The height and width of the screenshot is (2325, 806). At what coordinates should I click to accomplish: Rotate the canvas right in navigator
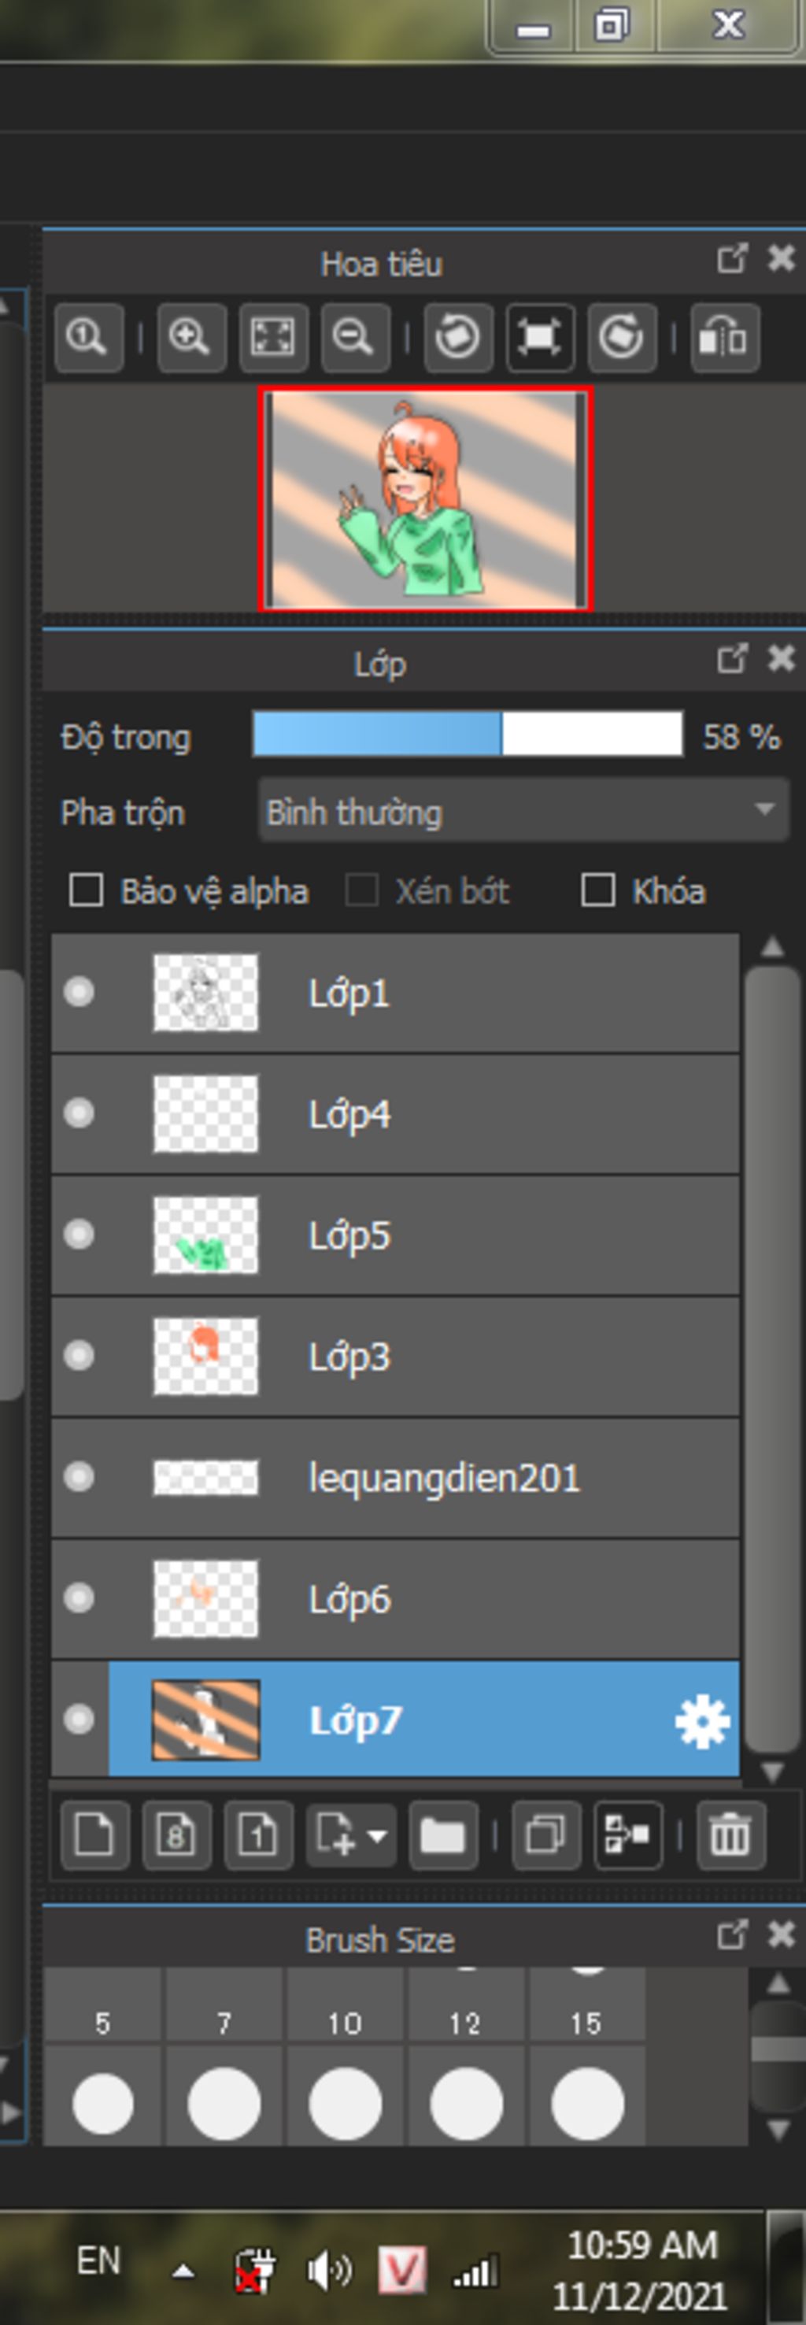tap(622, 338)
